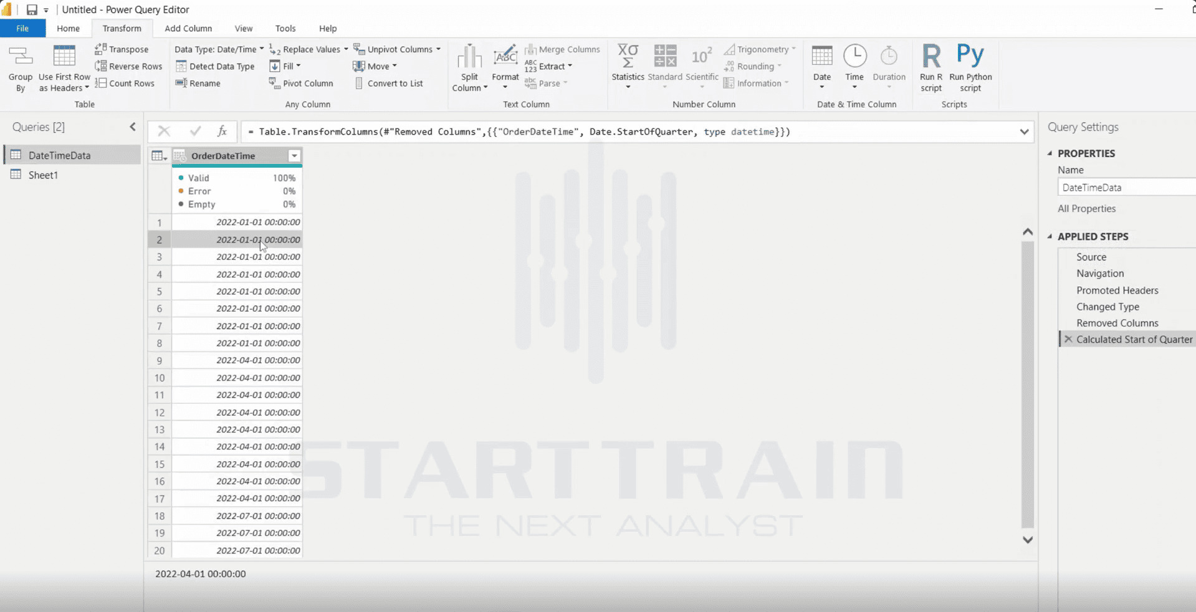Click Count Rows in ribbon
The image size is (1196, 612).
pos(125,83)
